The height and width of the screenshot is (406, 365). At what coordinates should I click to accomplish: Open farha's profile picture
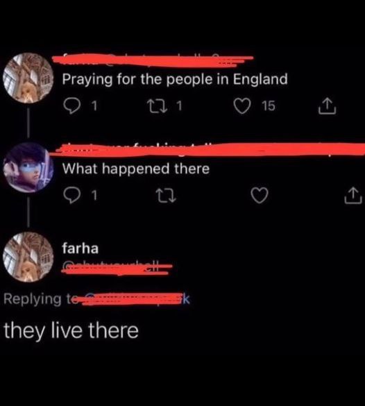pos(28,257)
